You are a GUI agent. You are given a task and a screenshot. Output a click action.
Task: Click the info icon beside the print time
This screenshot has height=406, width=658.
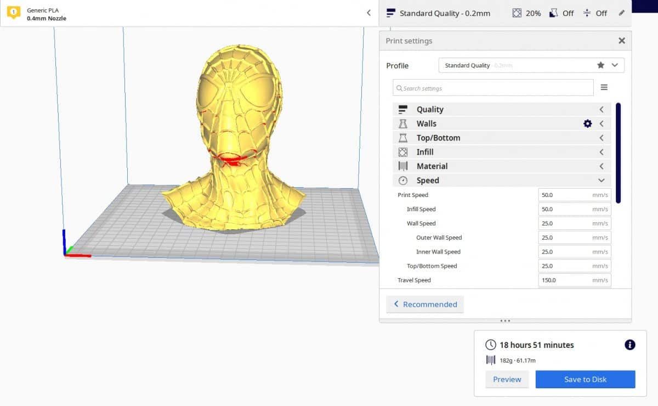click(x=629, y=345)
